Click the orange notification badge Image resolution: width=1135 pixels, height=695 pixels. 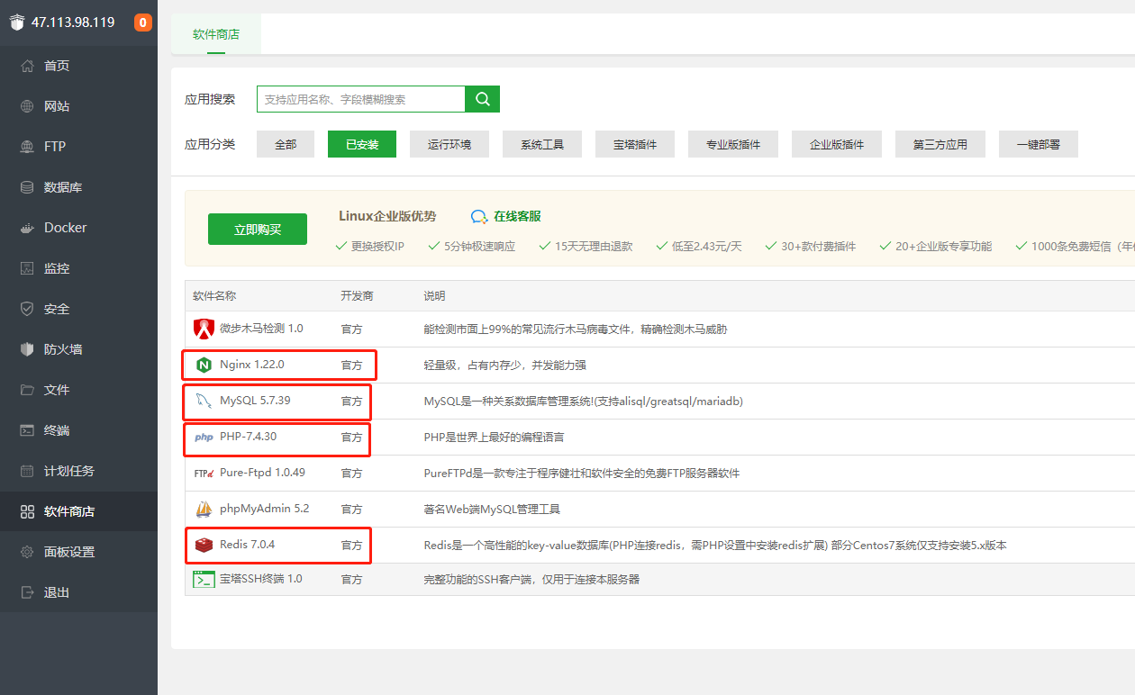(x=143, y=23)
